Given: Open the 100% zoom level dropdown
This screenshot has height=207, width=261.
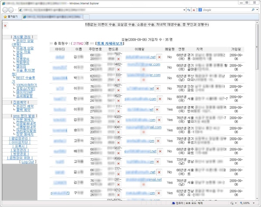Looking at the screenshot, I should [254, 203].
